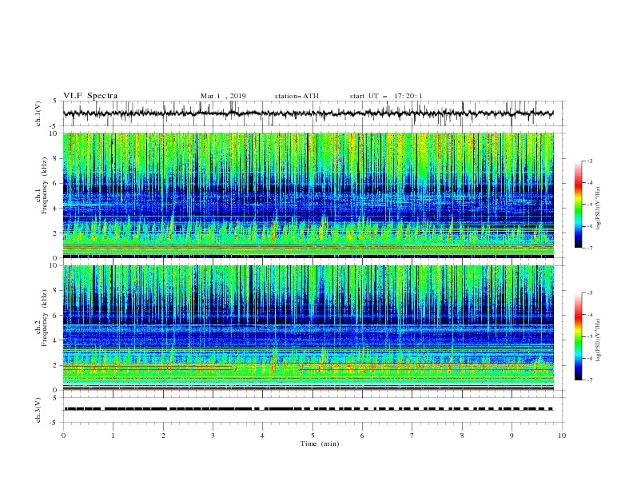Click the "9" tick on the time axis
The height and width of the screenshot is (489, 633).
(x=512, y=435)
